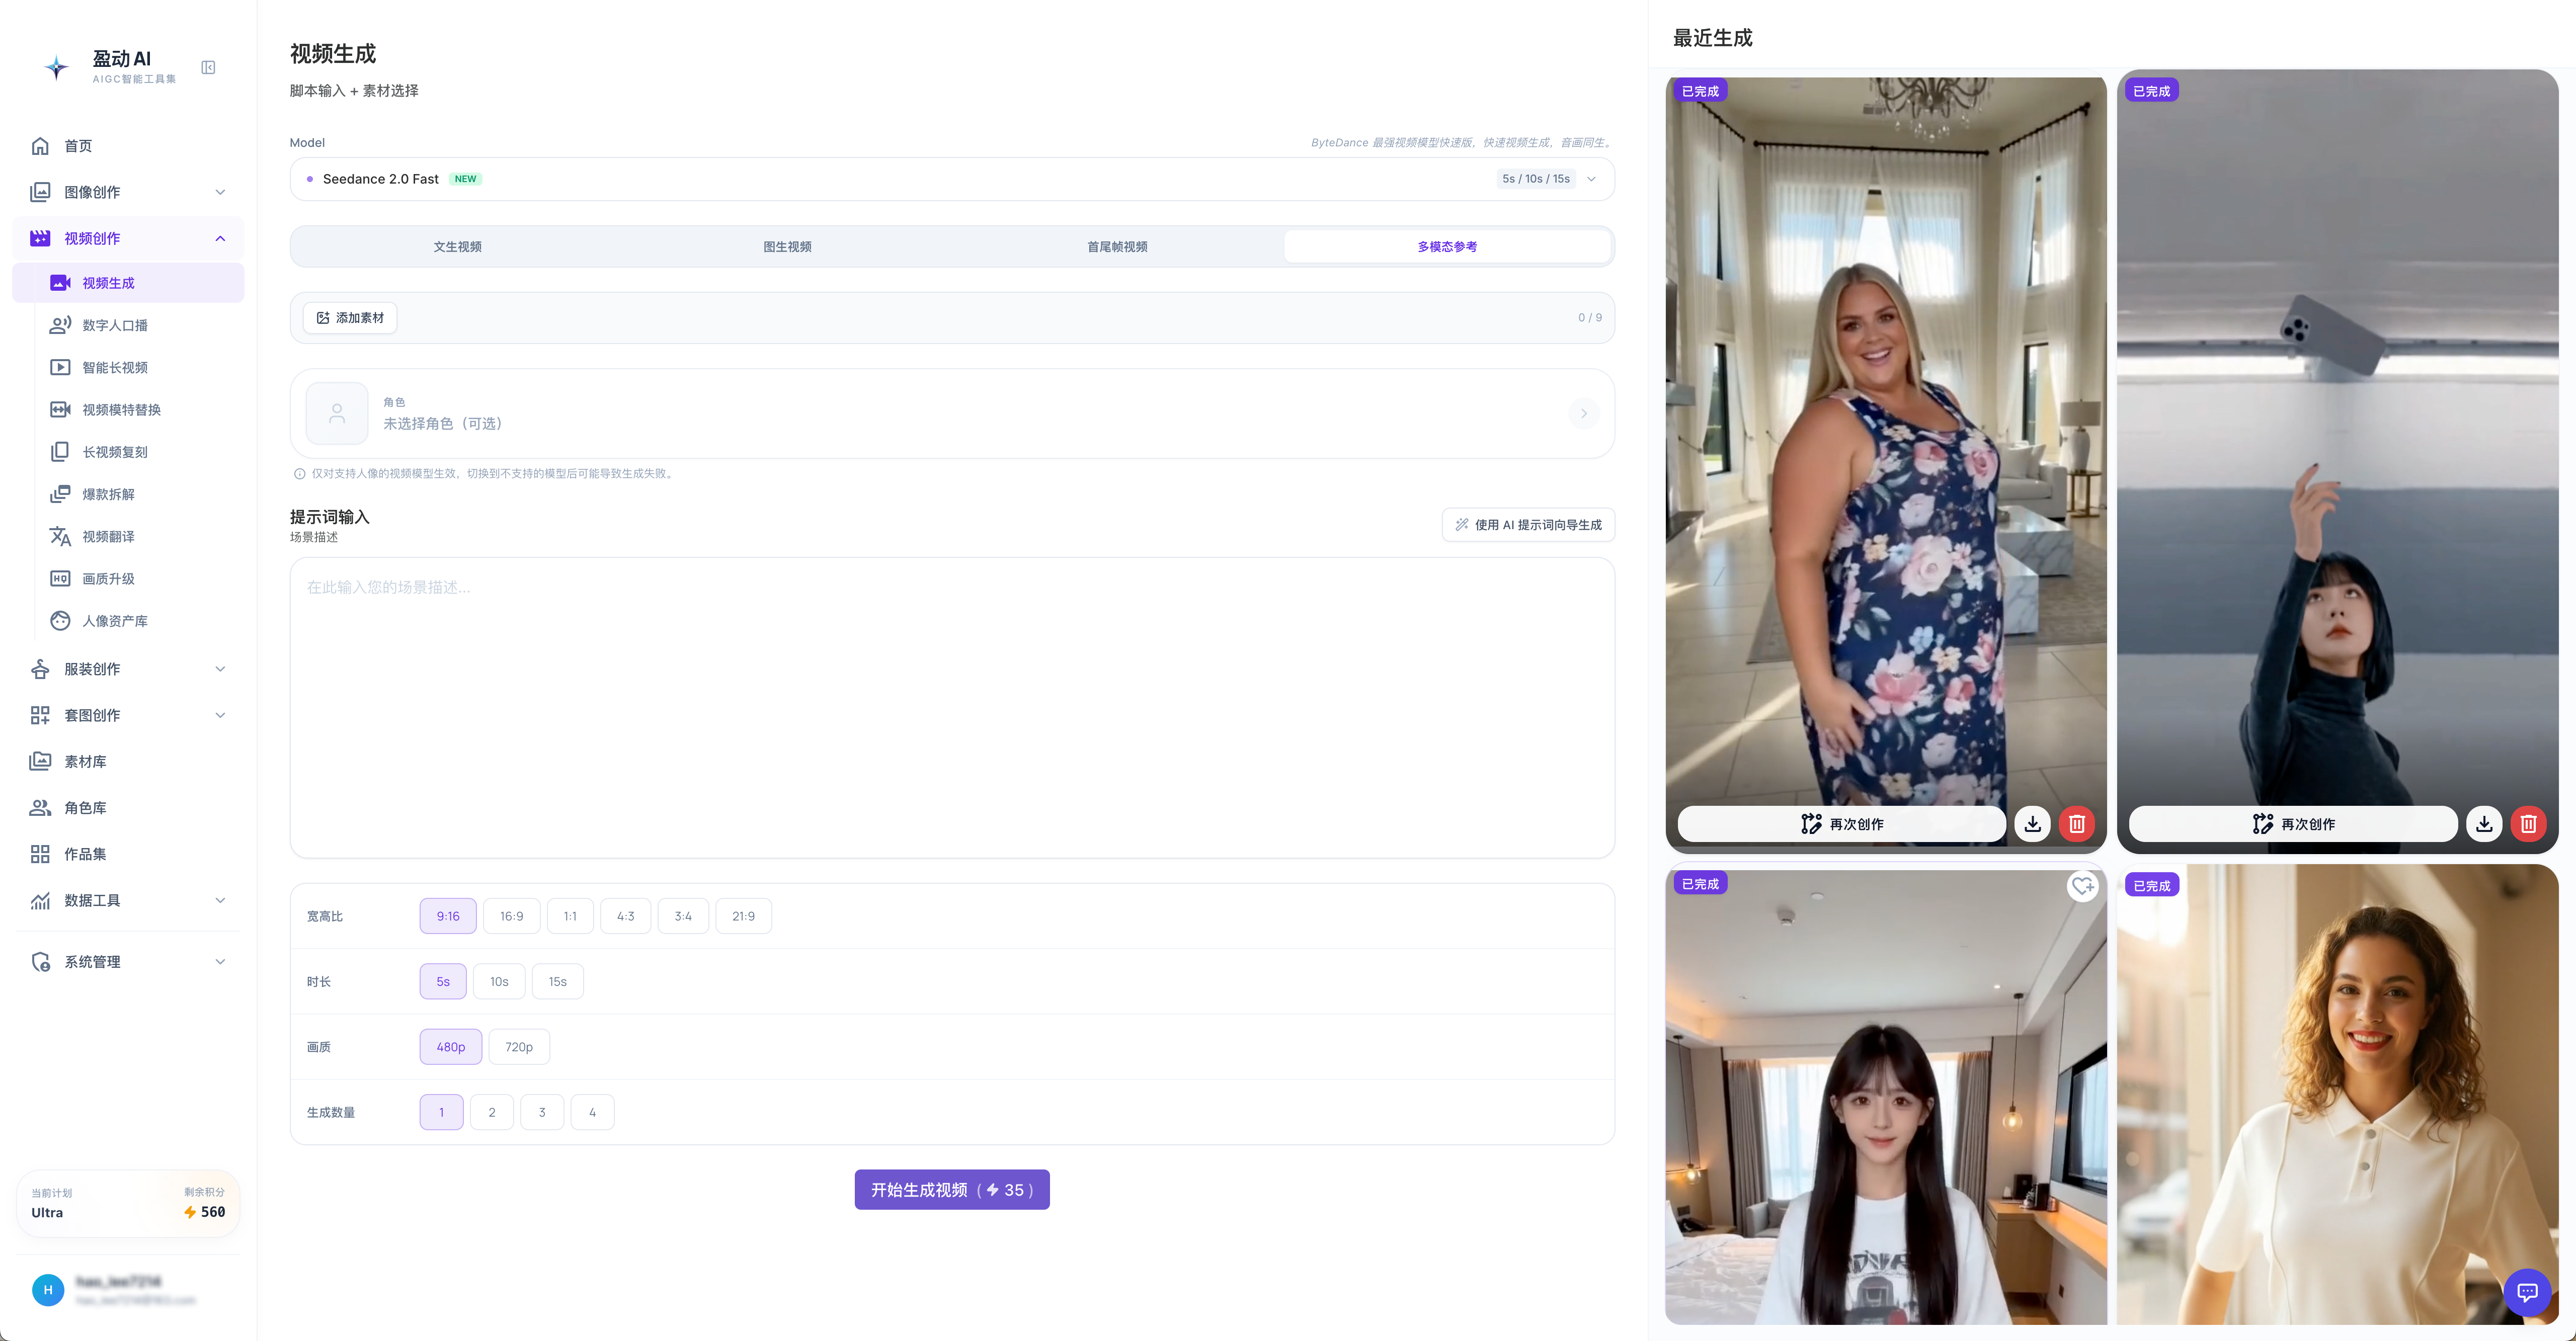Collapse the sidebar panel icon
Viewport: 2576px width, 1341px height.
point(208,67)
